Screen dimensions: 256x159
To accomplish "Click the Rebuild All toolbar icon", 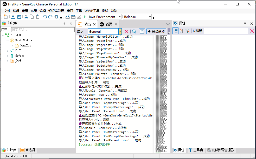I will tap(73, 17).
